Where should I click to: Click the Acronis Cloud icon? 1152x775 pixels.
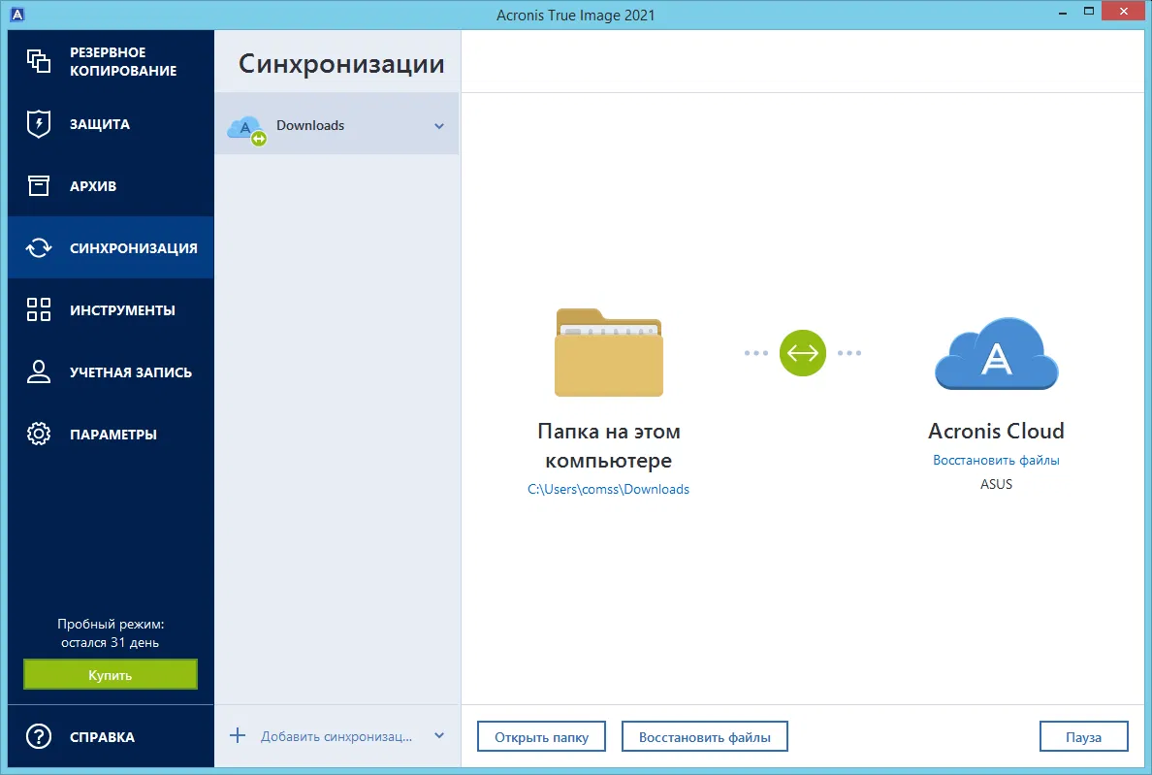point(996,354)
